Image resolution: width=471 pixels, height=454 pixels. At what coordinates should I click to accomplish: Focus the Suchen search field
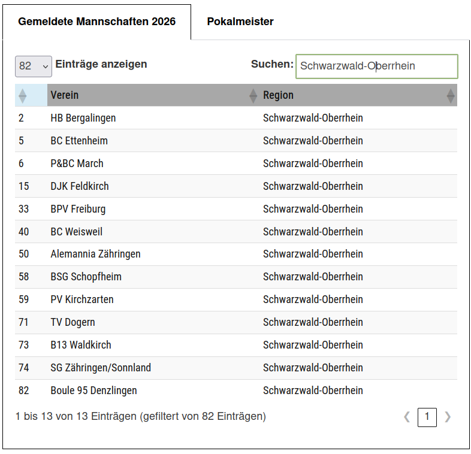click(x=376, y=66)
